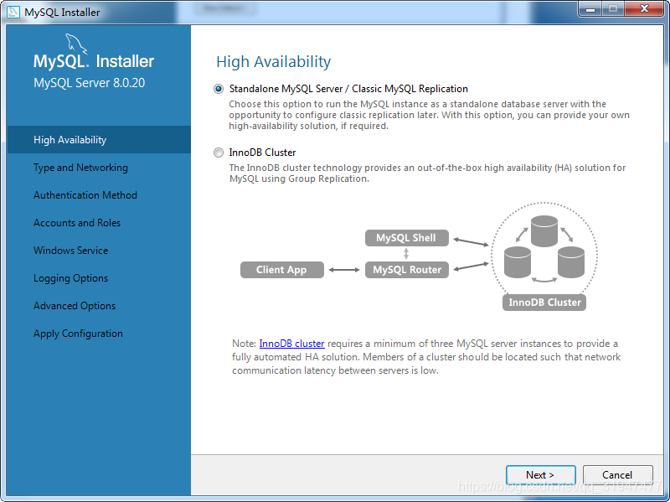The image size is (670, 502).
Task: Click the MySQL Shell diagram box
Action: click(407, 238)
